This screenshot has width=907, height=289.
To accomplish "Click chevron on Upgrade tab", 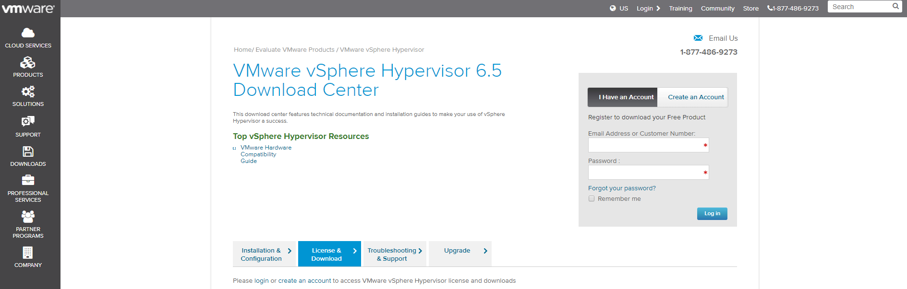I will tap(485, 251).
